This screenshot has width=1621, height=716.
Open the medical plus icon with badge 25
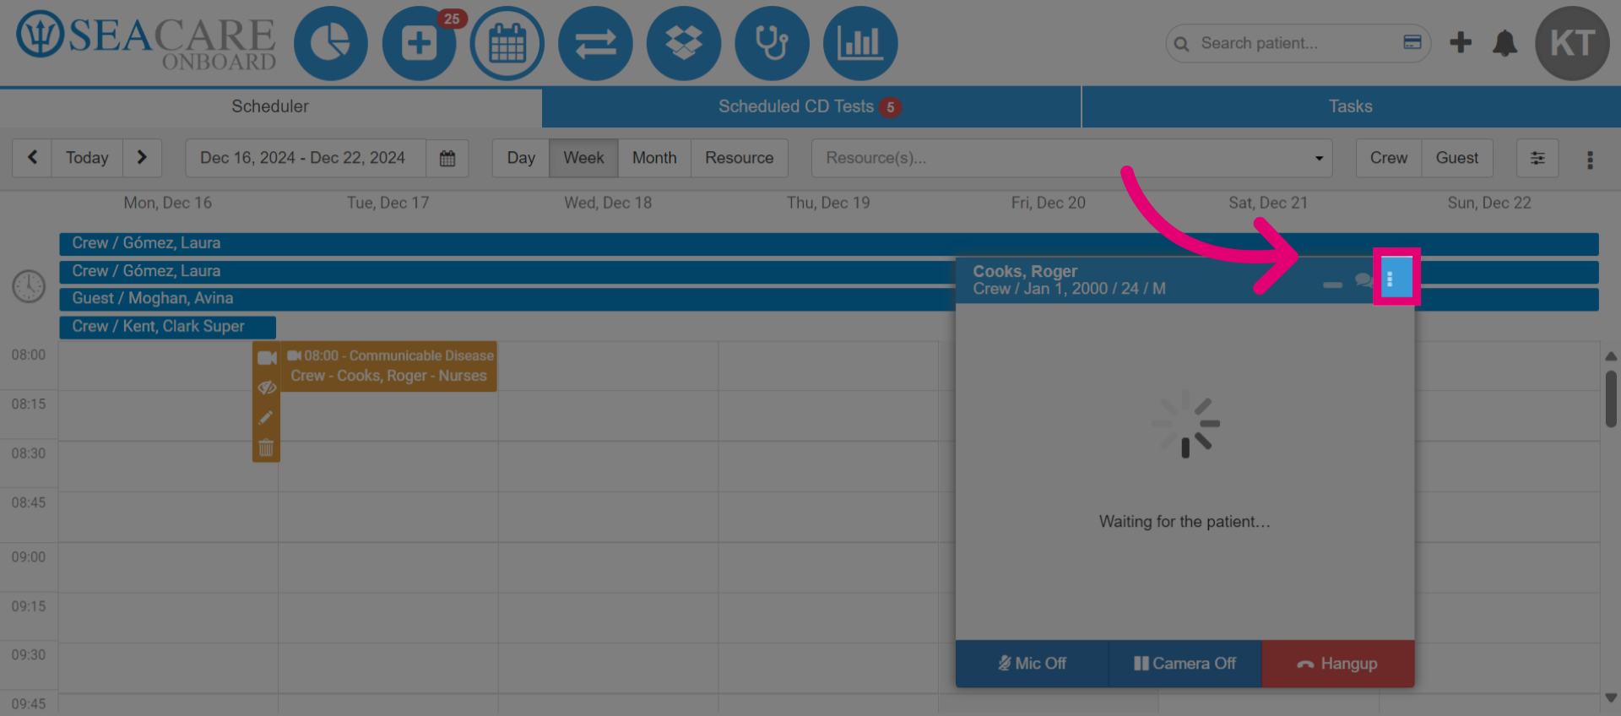420,43
